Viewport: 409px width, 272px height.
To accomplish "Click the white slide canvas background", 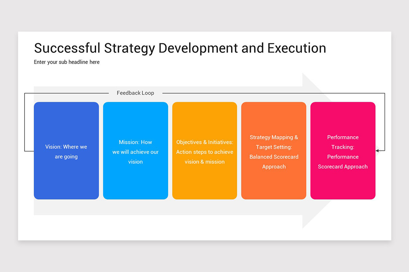I will point(204,231).
